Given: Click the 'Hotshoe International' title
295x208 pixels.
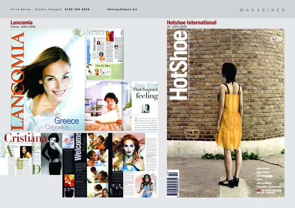Looking at the screenshot, I should click(x=191, y=22).
